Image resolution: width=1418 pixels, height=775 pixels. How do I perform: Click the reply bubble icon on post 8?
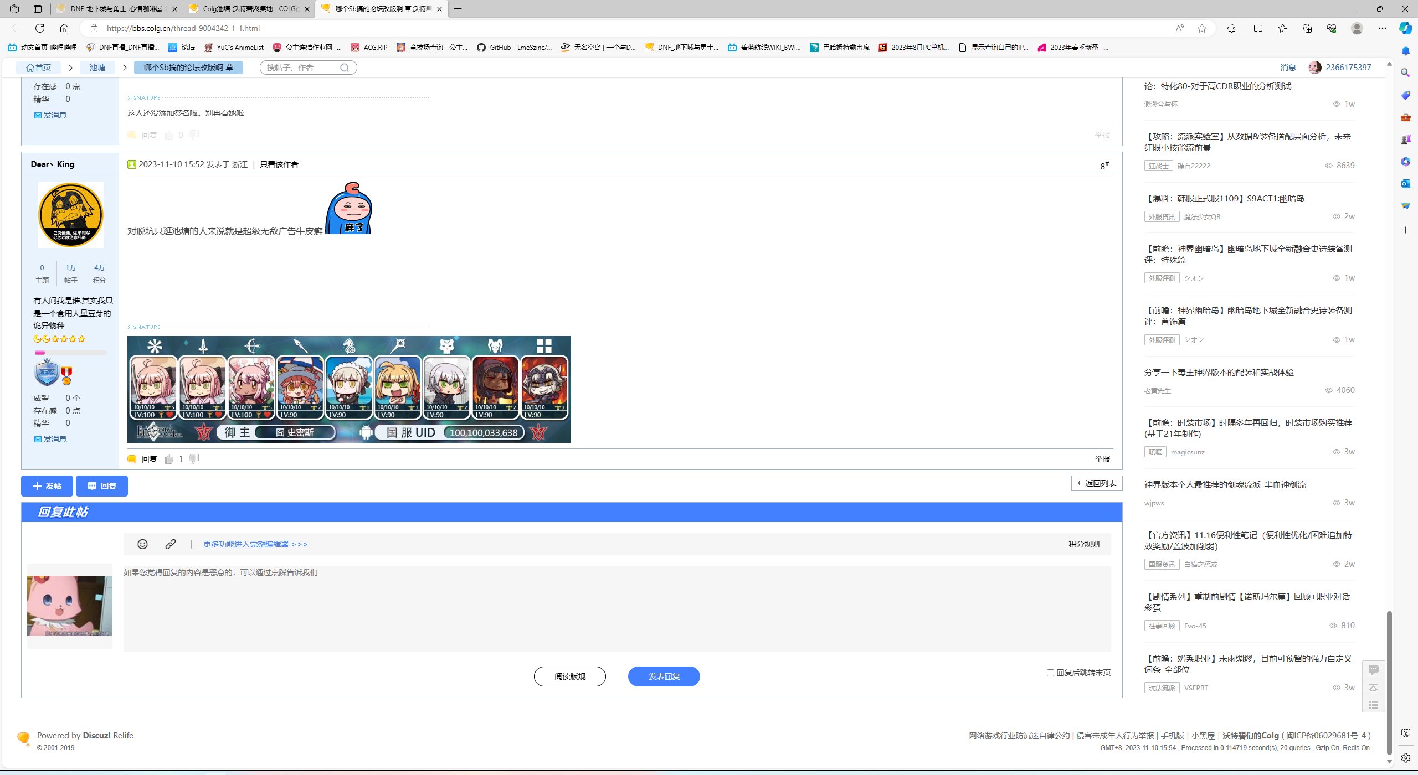point(132,459)
